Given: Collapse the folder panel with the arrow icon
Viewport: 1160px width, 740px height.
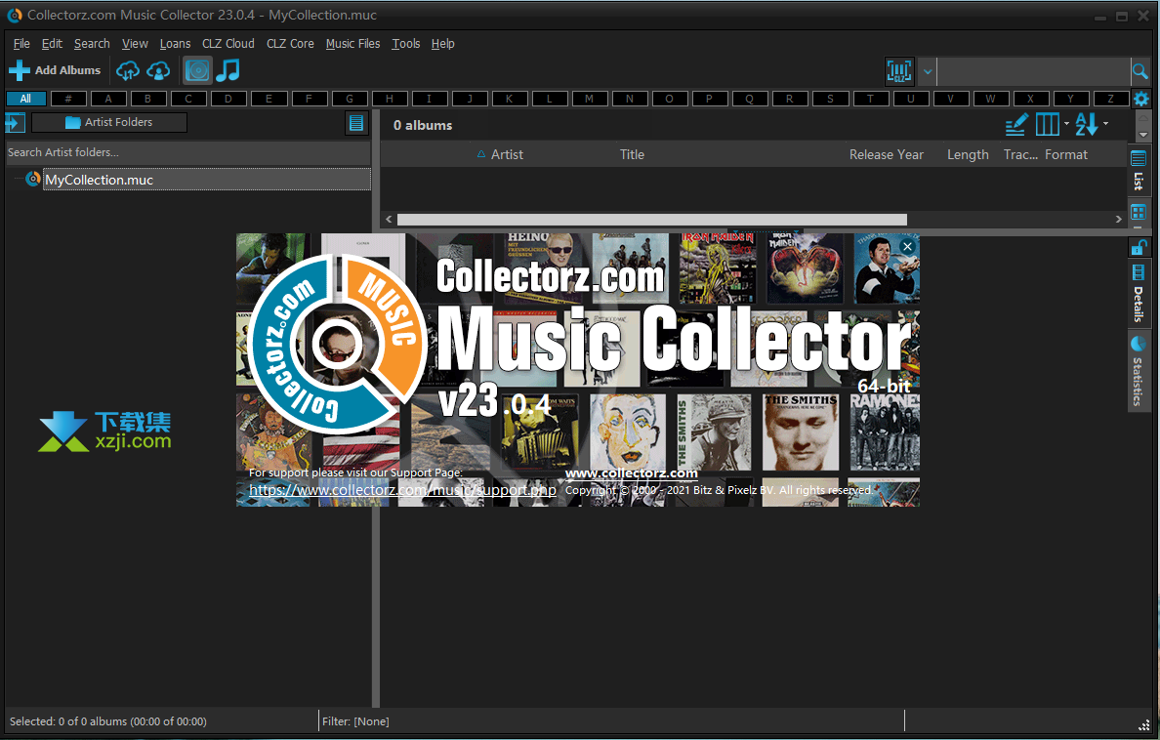Looking at the screenshot, I should pos(15,123).
